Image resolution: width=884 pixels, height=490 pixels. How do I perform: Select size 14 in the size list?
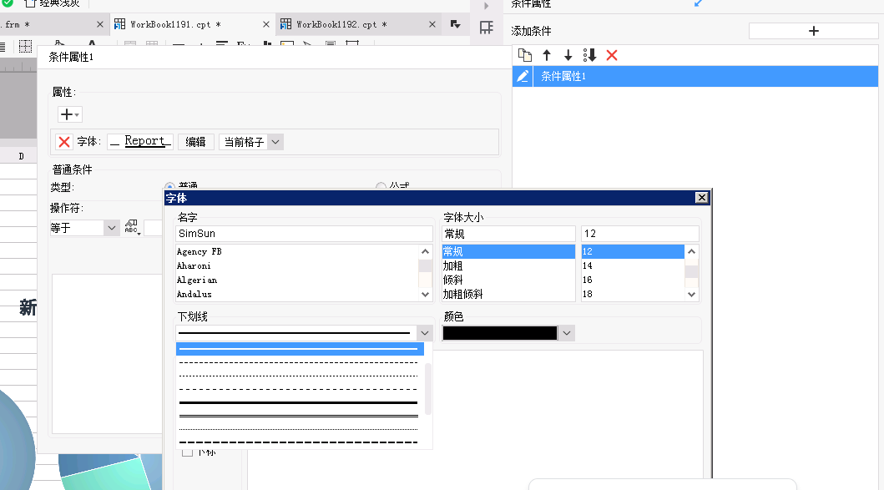pyautogui.click(x=633, y=265)
